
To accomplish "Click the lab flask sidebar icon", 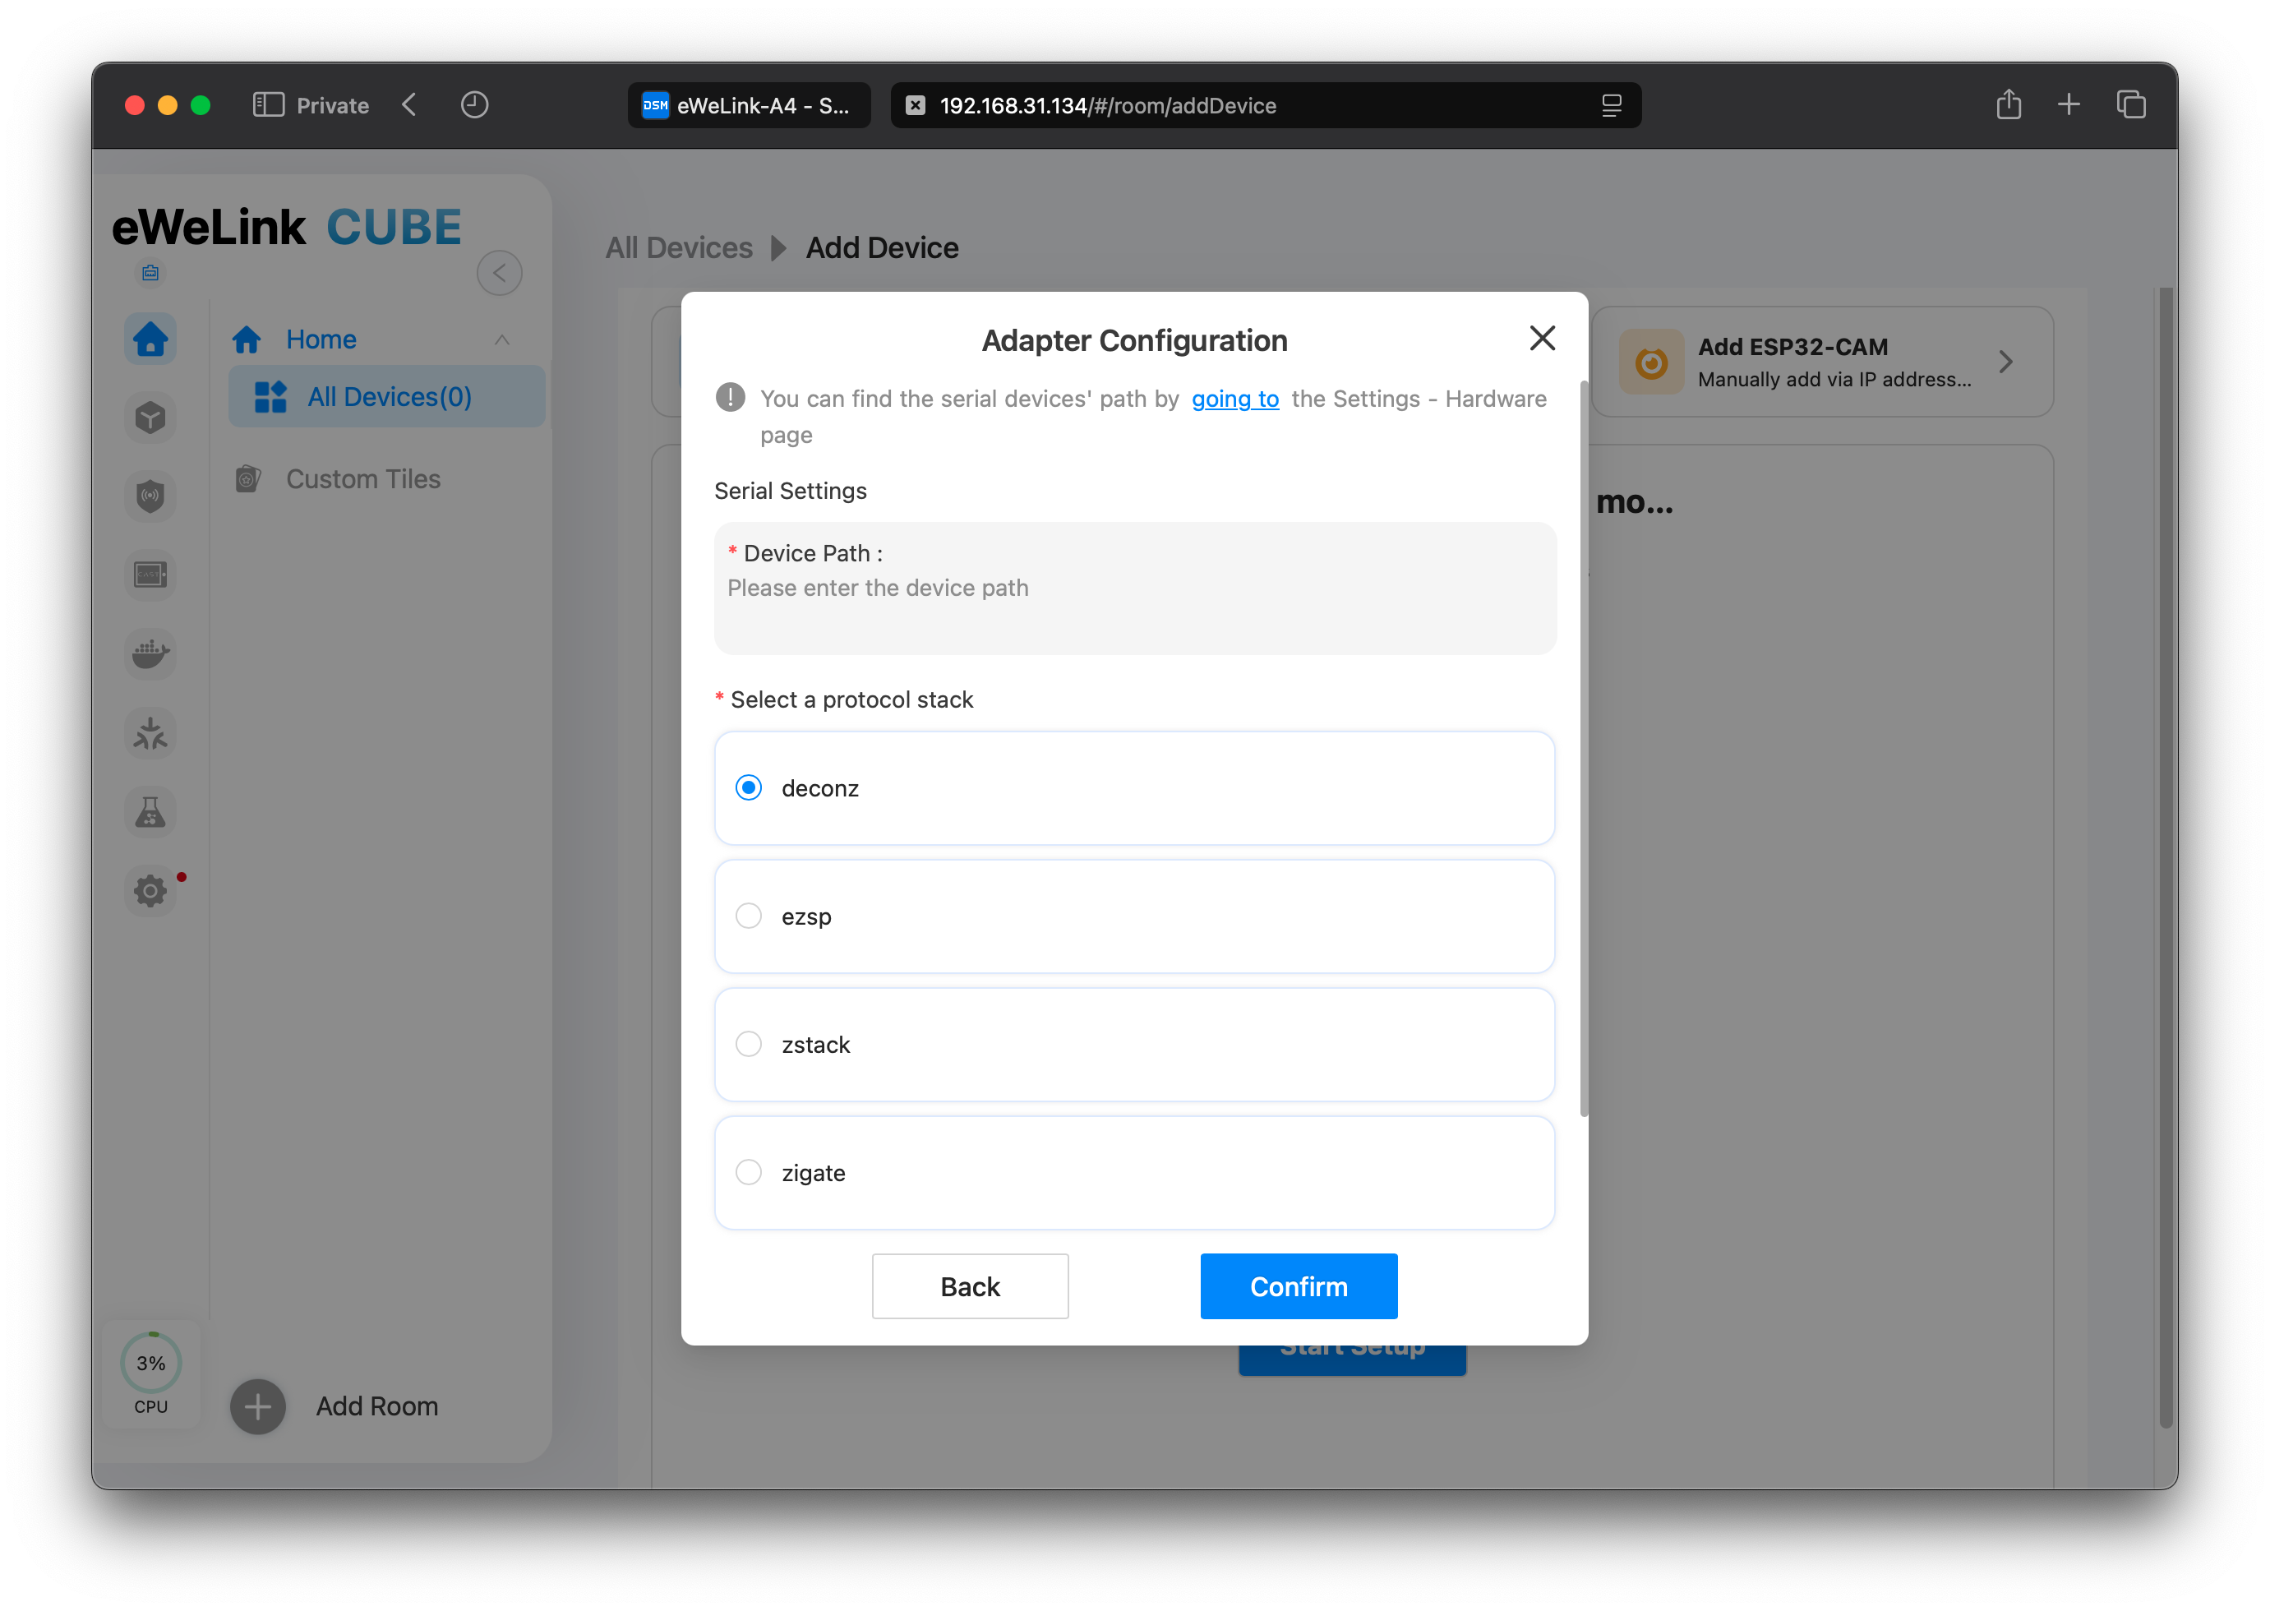I will point(150,812).
